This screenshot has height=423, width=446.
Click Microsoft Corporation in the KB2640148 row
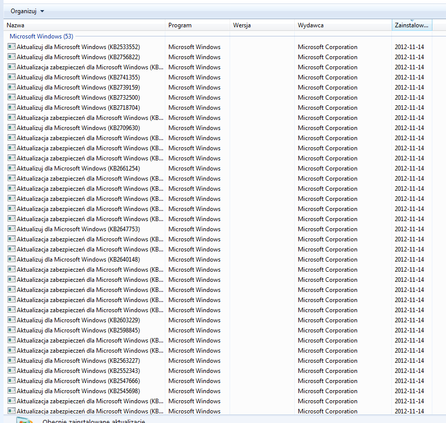[327, 260]
